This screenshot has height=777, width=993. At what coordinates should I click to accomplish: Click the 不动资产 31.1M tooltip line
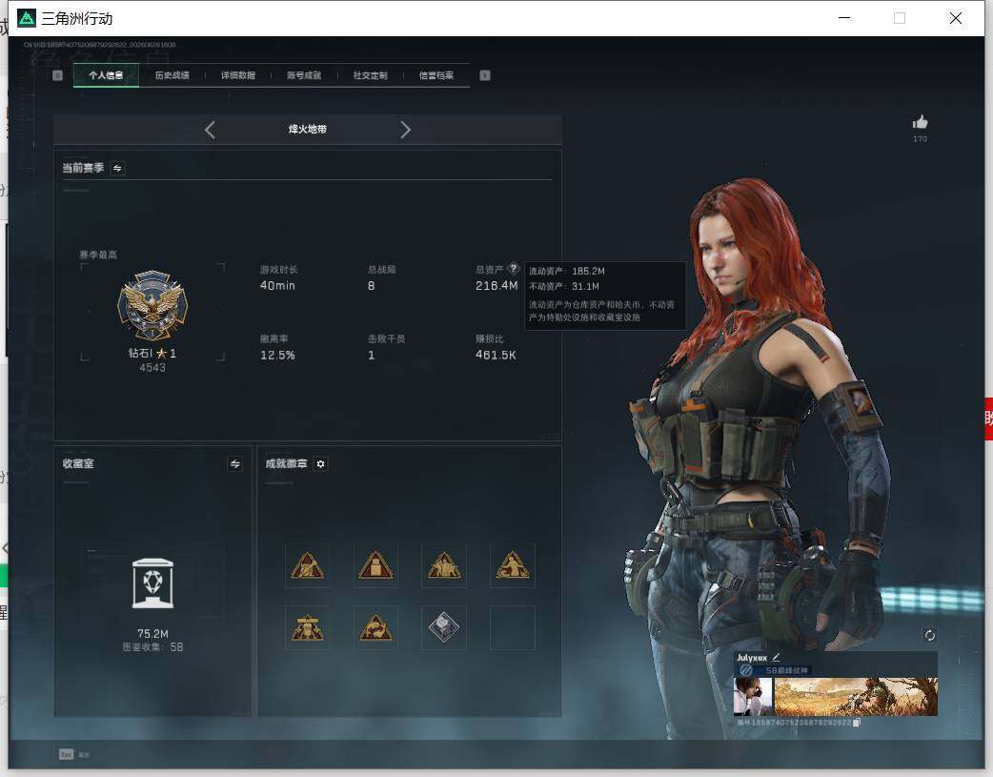tap(564, 286)
